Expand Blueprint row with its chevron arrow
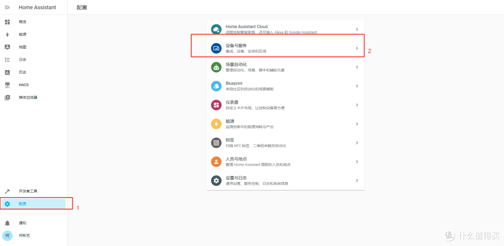 pos(357,86)
